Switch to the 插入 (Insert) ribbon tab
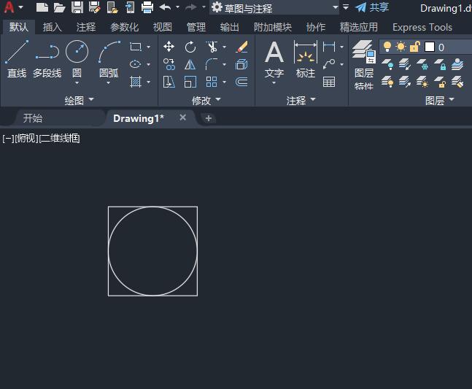Screen dimensions: 472x389 [x=53, y=27]
